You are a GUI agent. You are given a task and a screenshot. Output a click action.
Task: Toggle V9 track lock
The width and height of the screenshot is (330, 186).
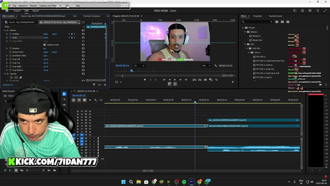(x=78, y=111)
